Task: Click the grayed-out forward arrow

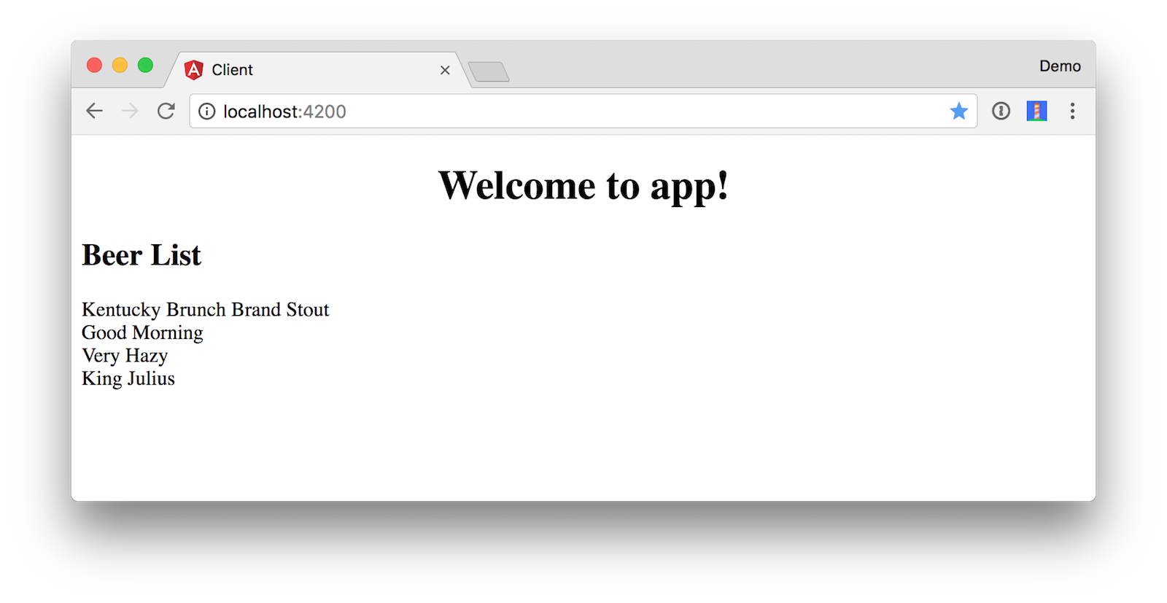Action: 130,111
